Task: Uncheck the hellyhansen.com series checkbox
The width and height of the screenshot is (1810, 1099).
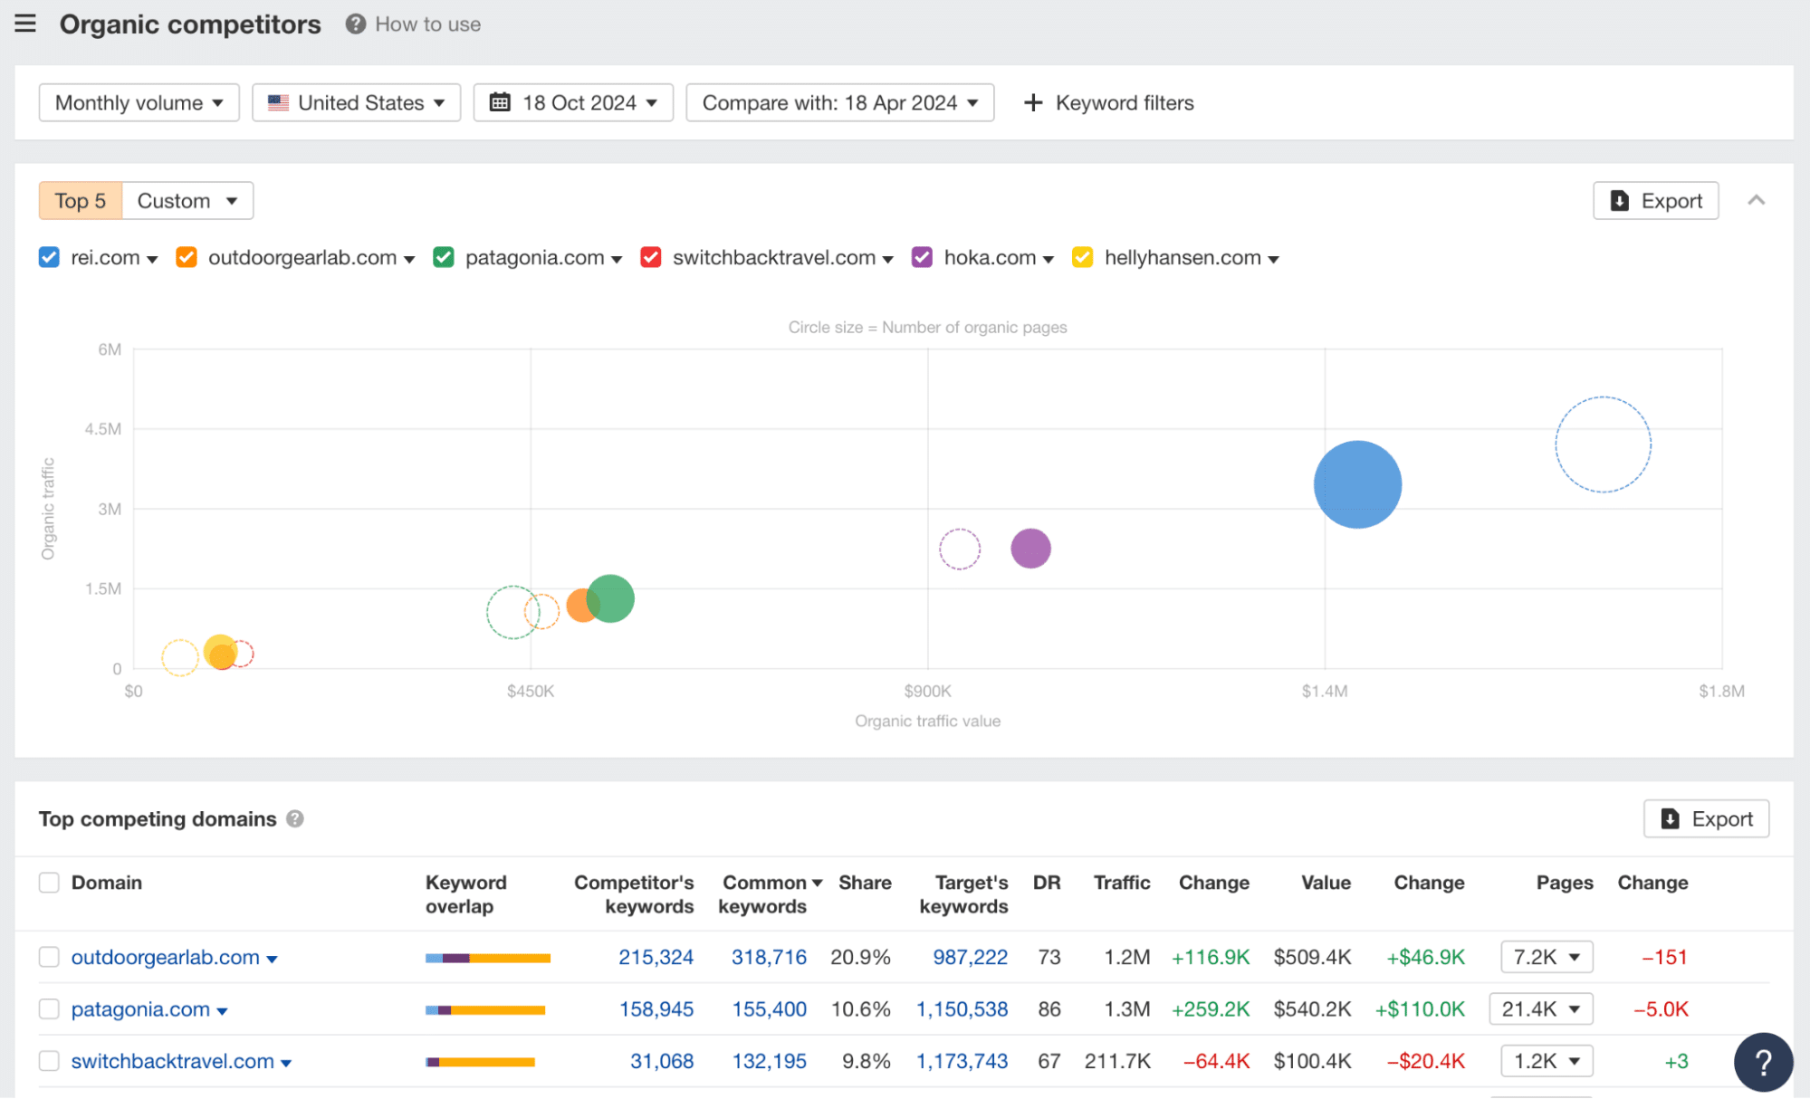Action: click(1083, 258)
